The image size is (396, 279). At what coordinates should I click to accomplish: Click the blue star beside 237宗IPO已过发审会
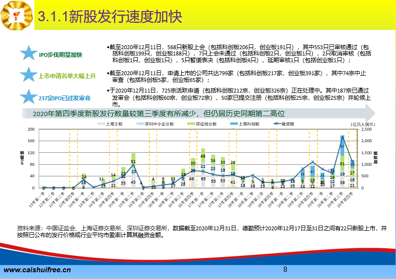(x=29, y=97)
